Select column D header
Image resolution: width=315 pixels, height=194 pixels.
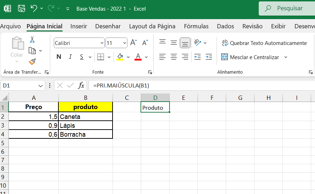[155, 97]
